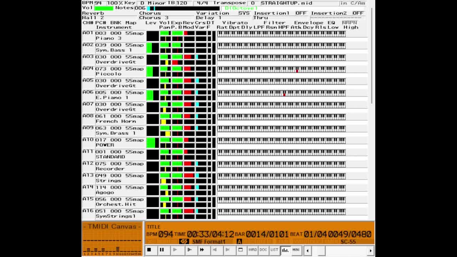Image resolution: width=457 pixels, height=257 pixels.
Task: Click the SC-55 module label
Action: [x=348, y=242]
